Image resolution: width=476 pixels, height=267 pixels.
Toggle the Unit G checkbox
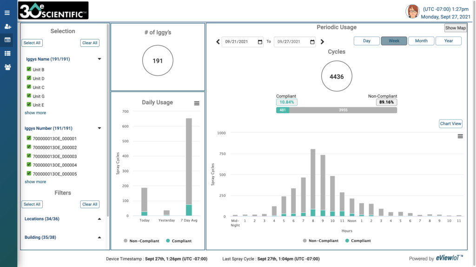click(29, 96)
